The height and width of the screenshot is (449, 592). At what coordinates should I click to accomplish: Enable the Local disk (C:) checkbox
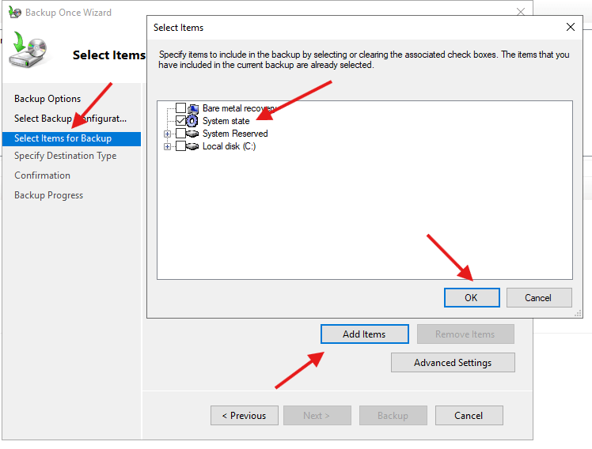[181, 146]
